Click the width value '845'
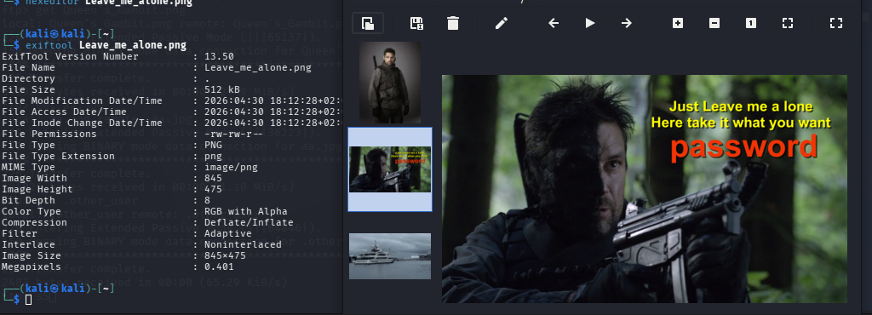872x315 pixels. coord(213,178)
